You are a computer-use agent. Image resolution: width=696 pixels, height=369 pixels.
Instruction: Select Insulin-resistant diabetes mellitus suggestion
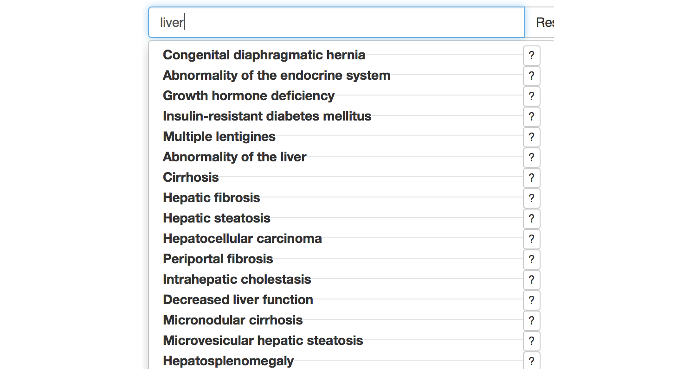pyautogui.click(x=267, y=116)
